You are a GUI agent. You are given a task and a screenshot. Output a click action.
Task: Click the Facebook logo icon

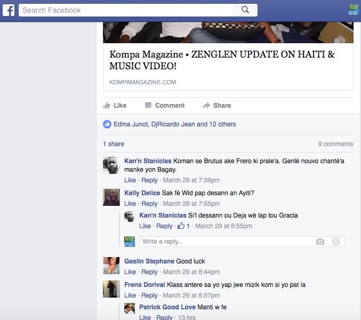(x=9, y=10)
